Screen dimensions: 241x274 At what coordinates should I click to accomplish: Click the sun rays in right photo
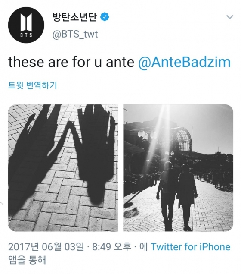pos(163,126)
